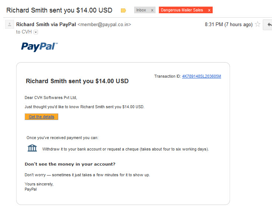The image size is (272, 209).
Task: Click the yellow importance marker tag icon
Action: click(x=123, y=11)
